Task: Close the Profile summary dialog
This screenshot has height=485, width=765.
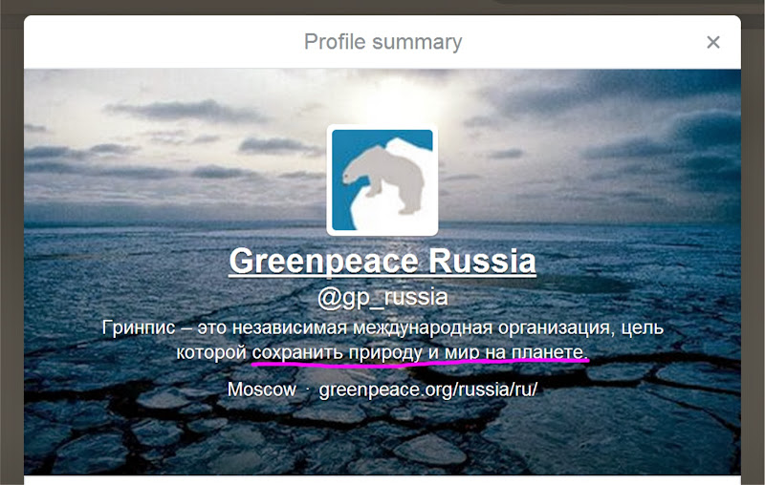Action: point(712,42)
